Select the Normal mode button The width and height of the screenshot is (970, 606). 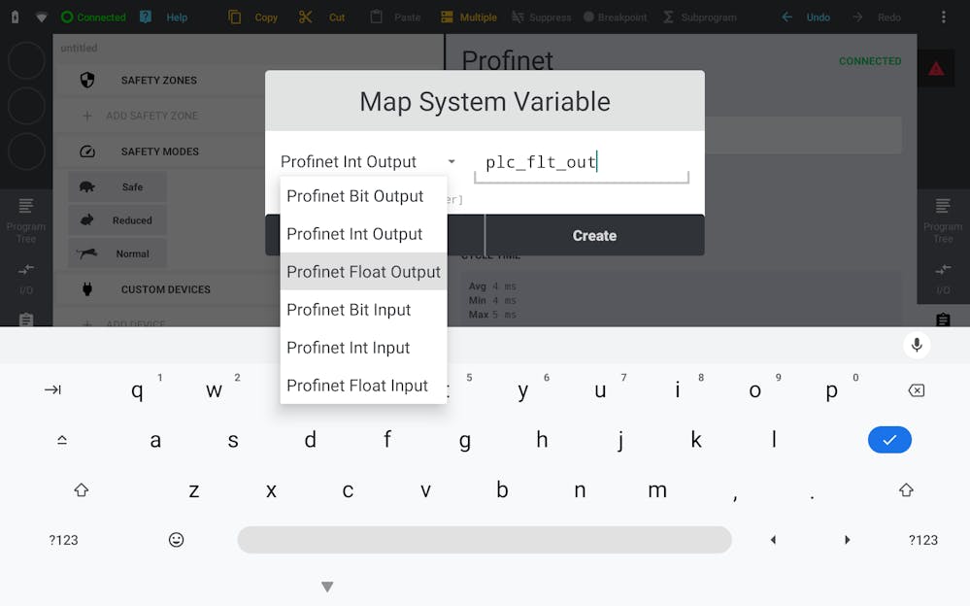(x=117, y=253)
